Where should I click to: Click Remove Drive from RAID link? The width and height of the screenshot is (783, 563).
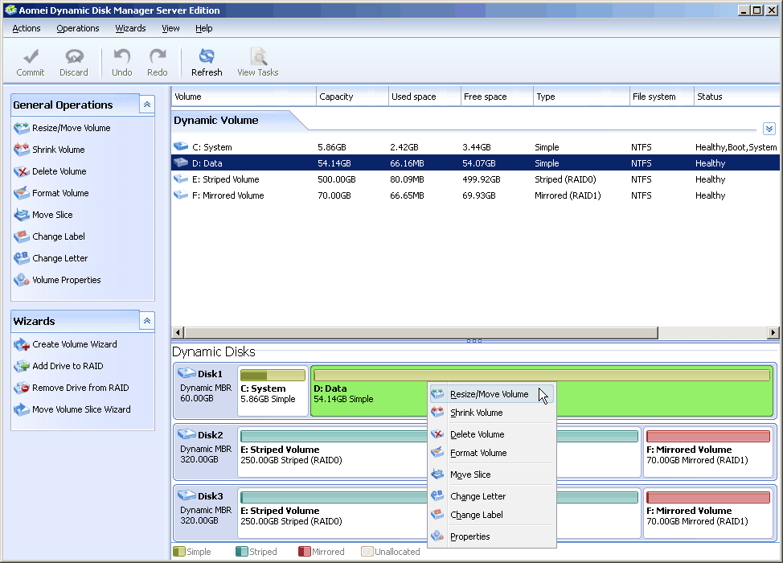pyautogui.click(x=80, y=388)
